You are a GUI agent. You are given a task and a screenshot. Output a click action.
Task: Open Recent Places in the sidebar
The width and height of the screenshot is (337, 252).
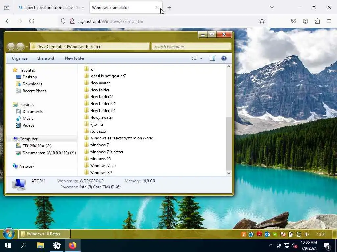pyautogui.click(x=34, y=91)
